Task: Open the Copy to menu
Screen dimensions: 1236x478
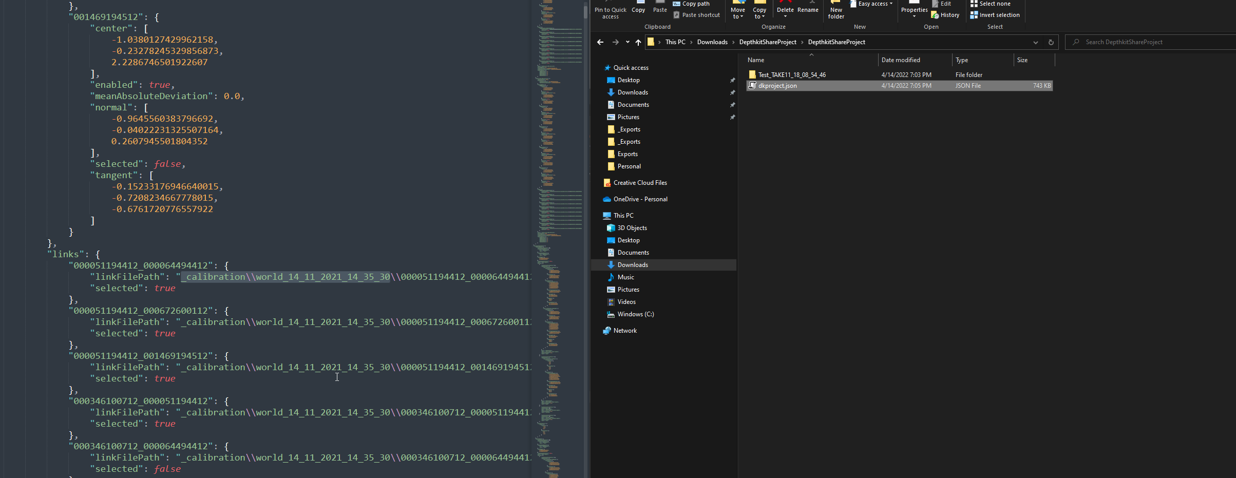Action: click(x=759, y=13)
